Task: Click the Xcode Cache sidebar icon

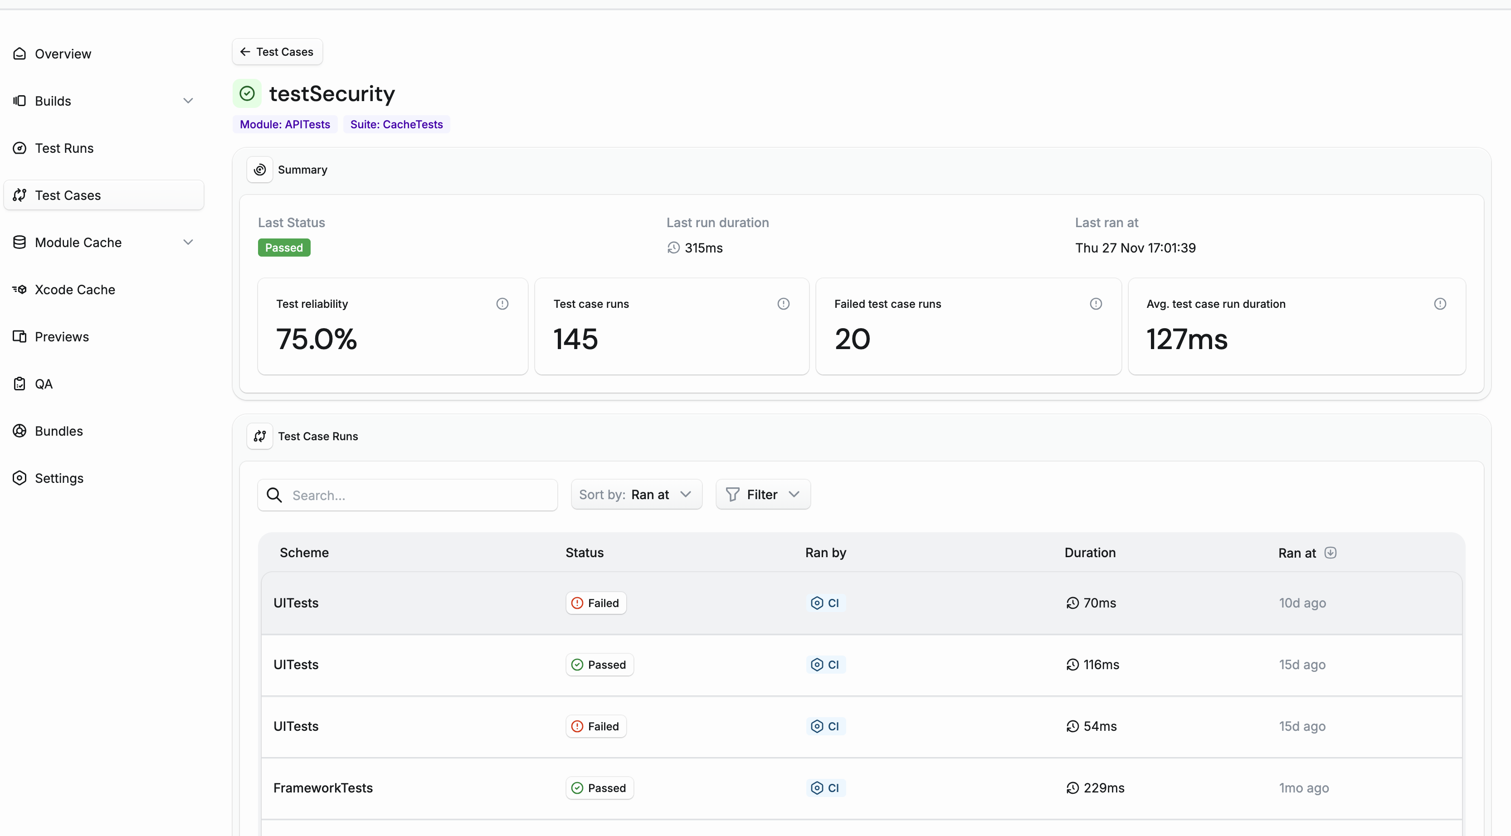Action: click(x=19, y=289)
